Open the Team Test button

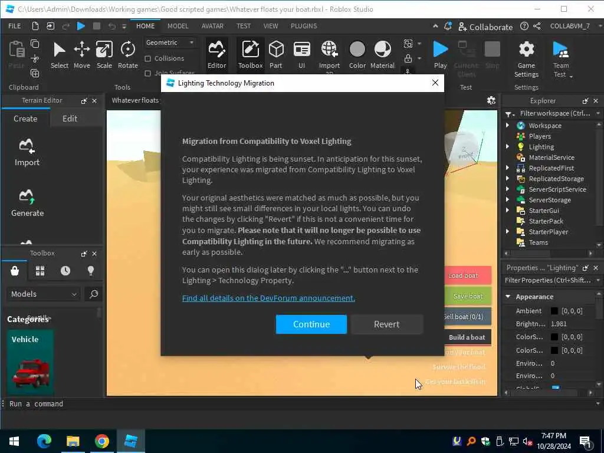pyautogui.click(x=562, y=60)
